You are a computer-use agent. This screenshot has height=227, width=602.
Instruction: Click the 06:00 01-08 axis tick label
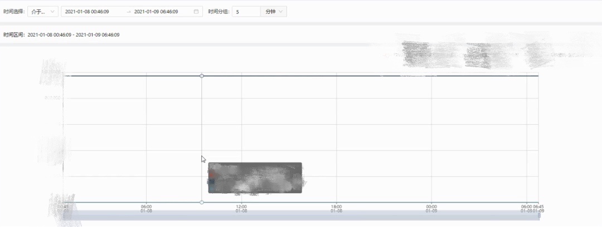point(147,209)
